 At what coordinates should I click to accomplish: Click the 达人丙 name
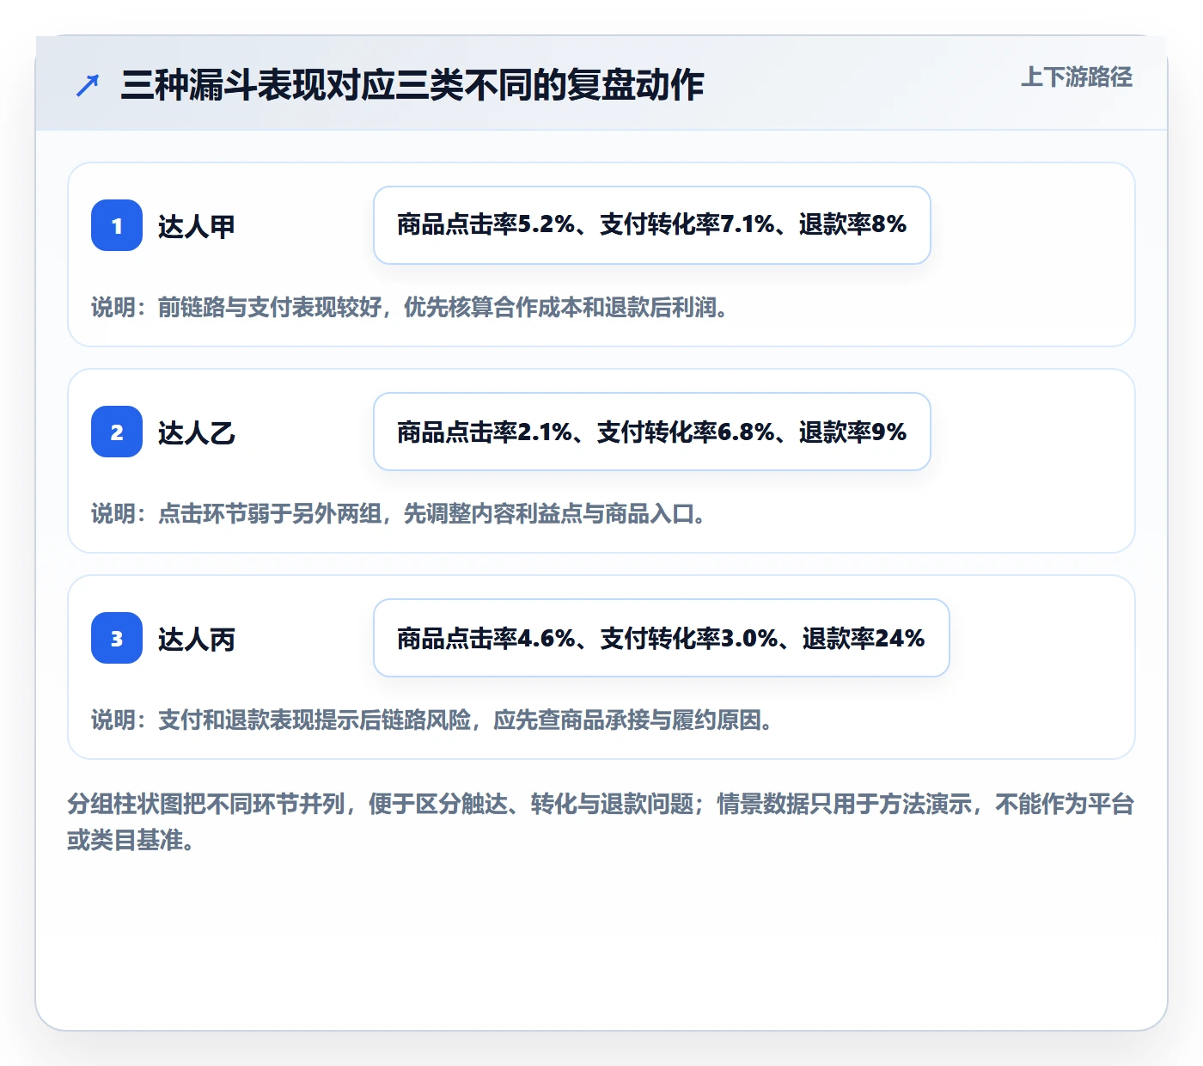click(x=197, y=639)
